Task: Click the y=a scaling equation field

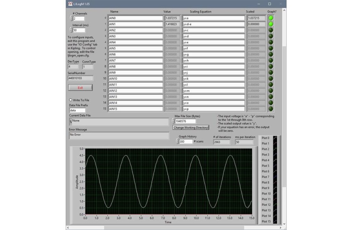Action: [213, 18]
